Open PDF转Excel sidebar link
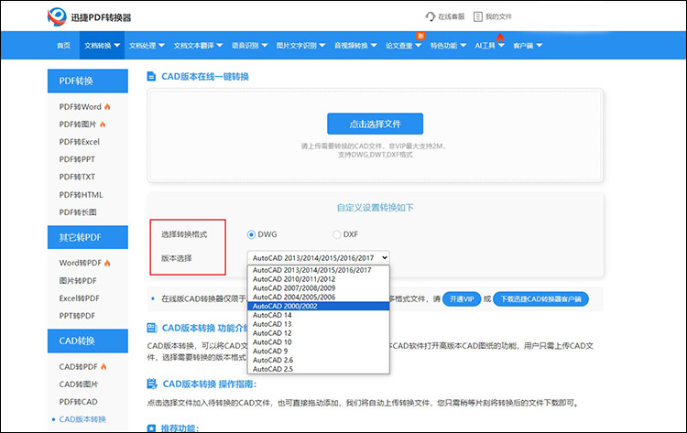 pos(80,142)
